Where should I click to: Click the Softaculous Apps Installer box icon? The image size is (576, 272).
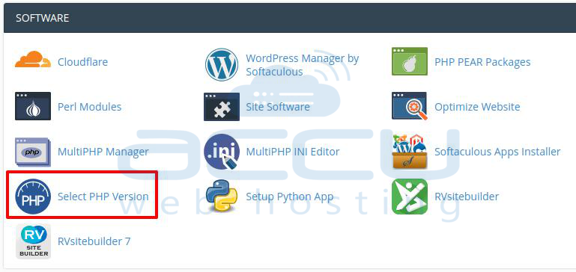click(x=410, y=152)
